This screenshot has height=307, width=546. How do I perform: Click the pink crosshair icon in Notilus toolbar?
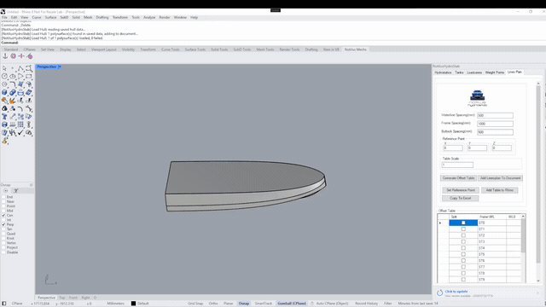21,56
